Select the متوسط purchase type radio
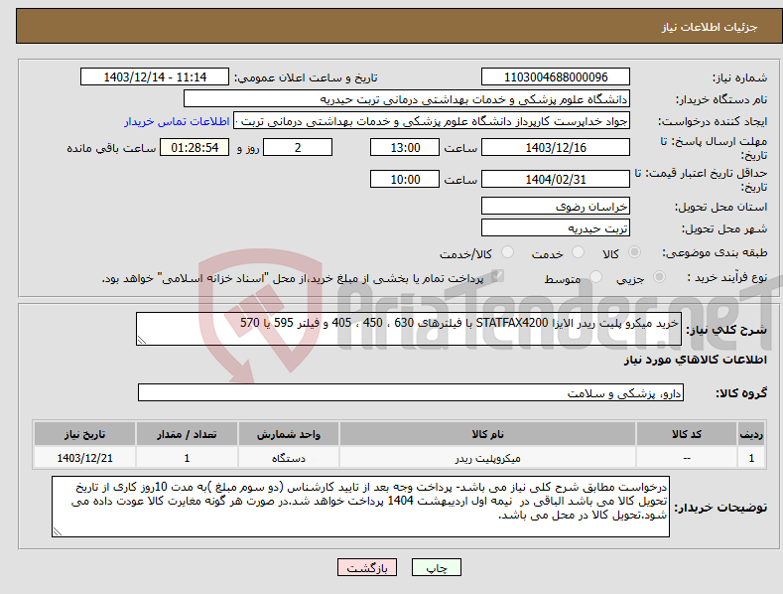This screenshot has height=594, width=783. pyautogui.click(x=595, y=276)
